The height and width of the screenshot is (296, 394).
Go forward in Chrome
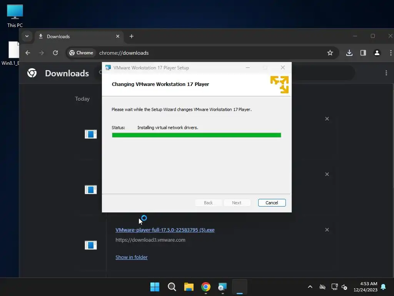click(x=42, y=53)
